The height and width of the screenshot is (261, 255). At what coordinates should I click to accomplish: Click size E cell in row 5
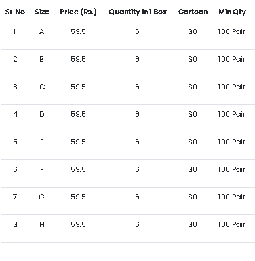click(x=42, y=142)
